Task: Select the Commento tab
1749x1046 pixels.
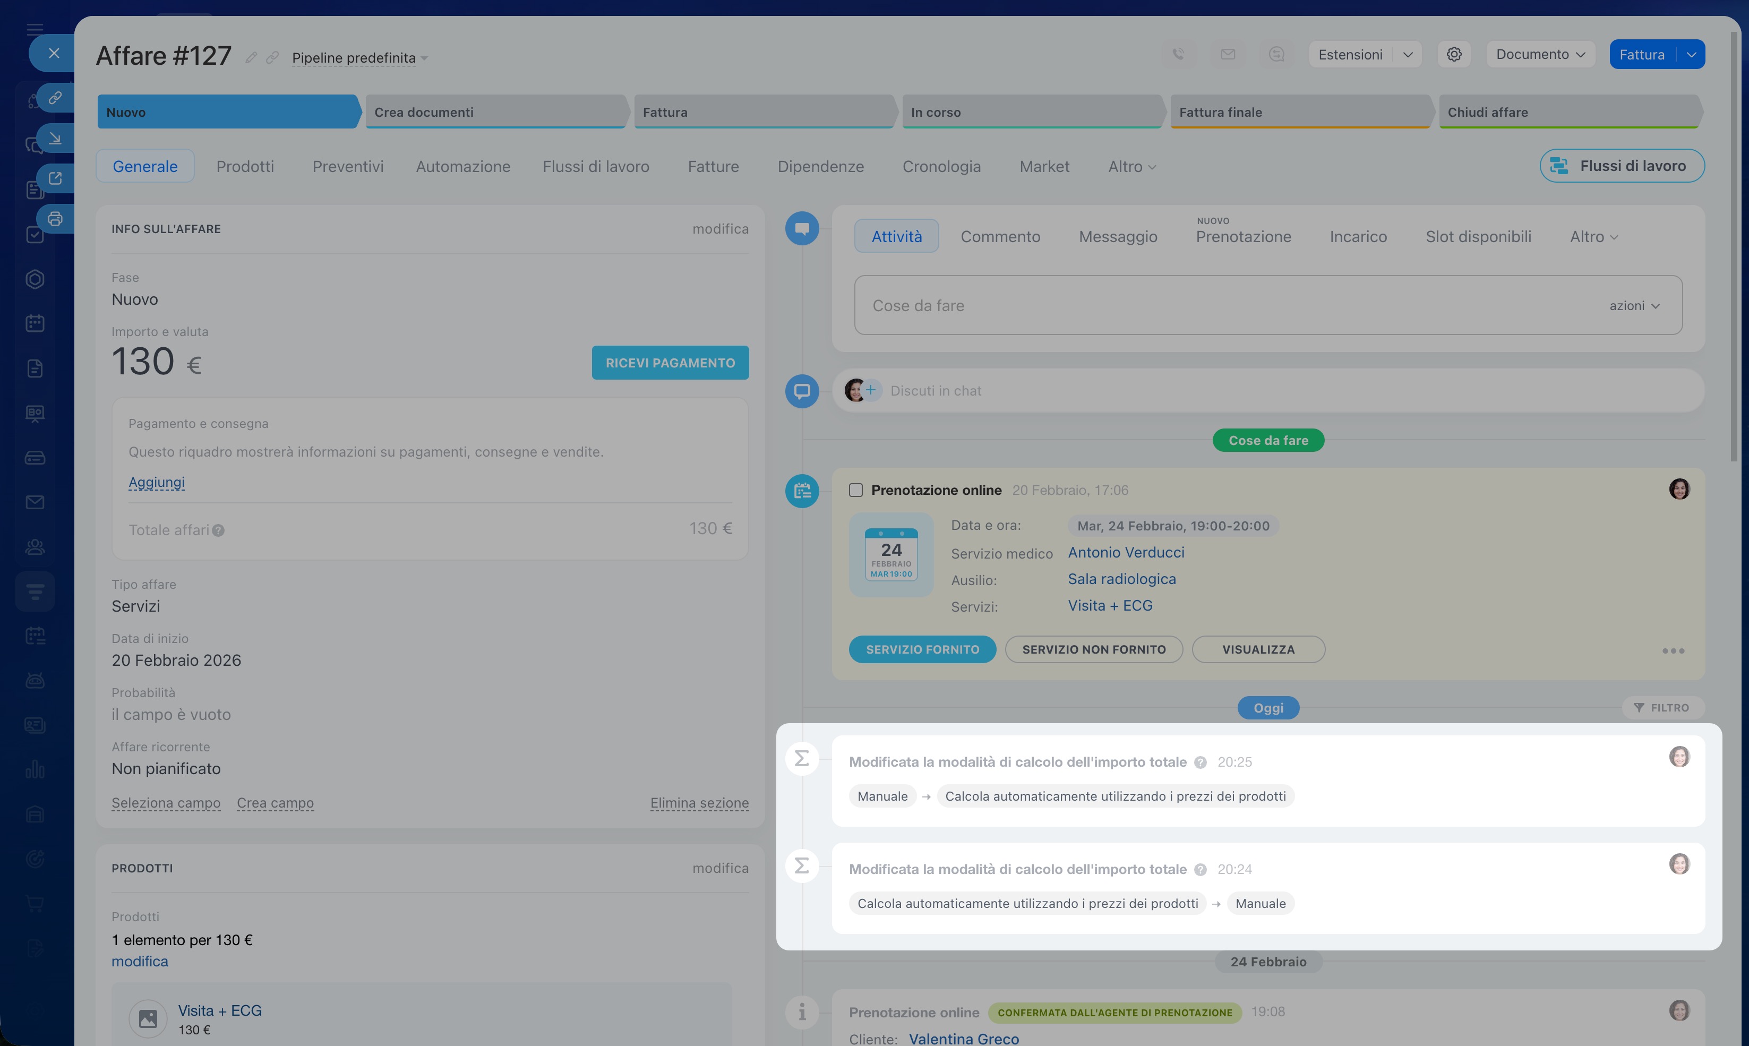Action: coord(1000,237)
